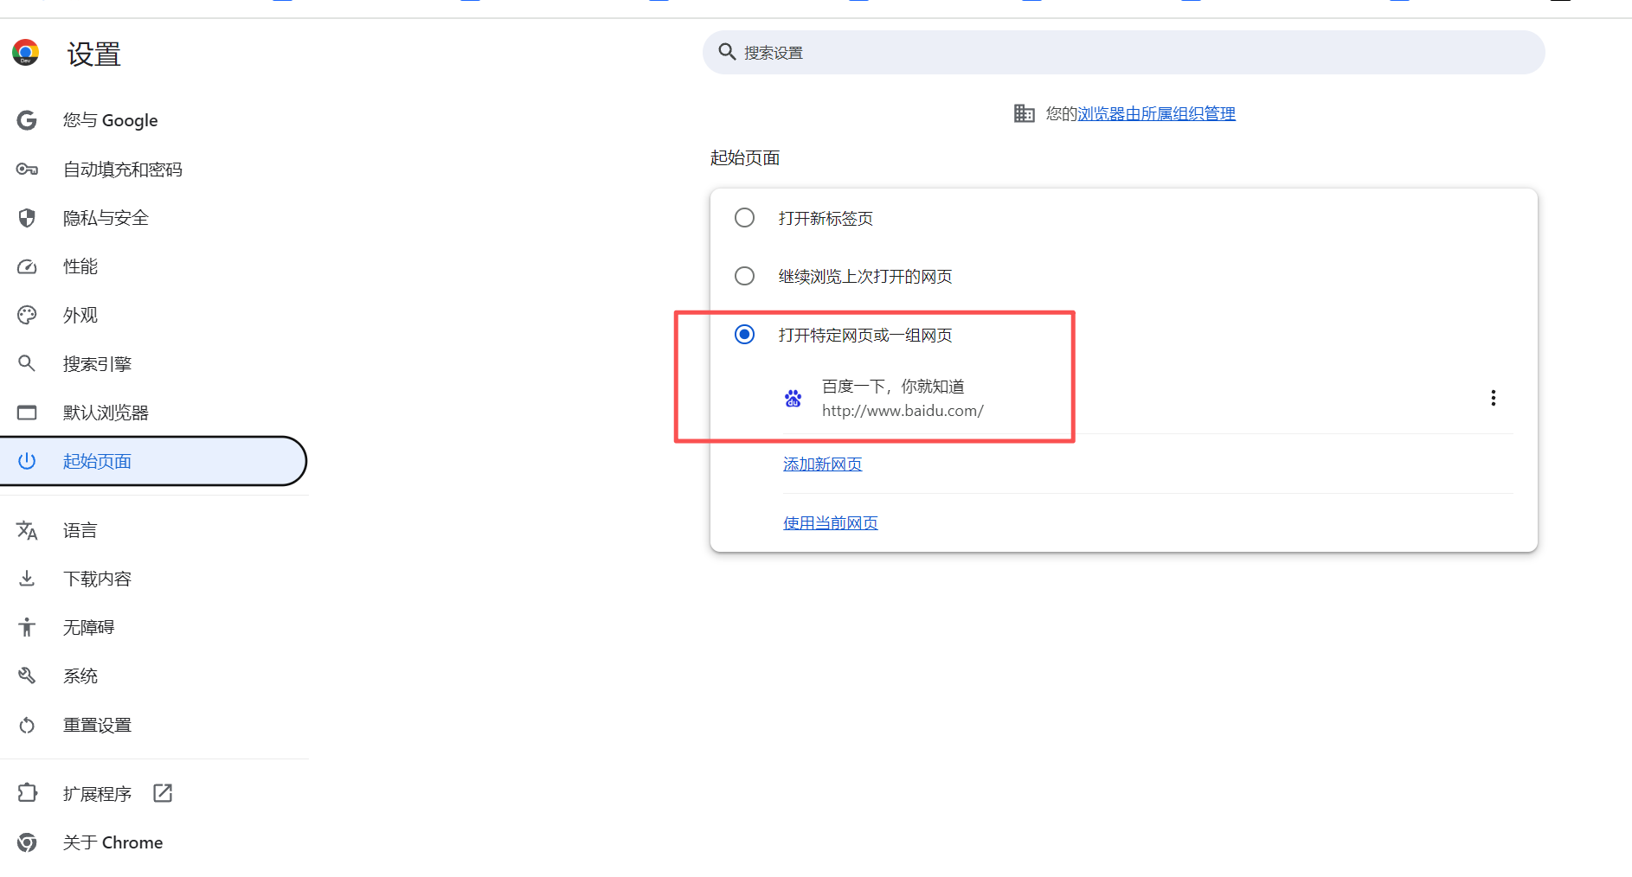Go to 下载内容 settings
Image resolution: width=1632 pixels, height=877 pixels.
[153, 579]
